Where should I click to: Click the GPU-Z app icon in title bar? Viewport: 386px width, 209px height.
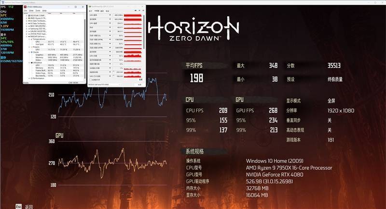coord(90,7)
